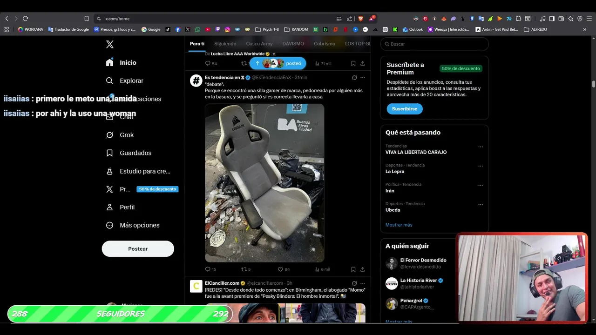
Task: Repost the Es tendencia en X post
Action: (x=246, y=269)
